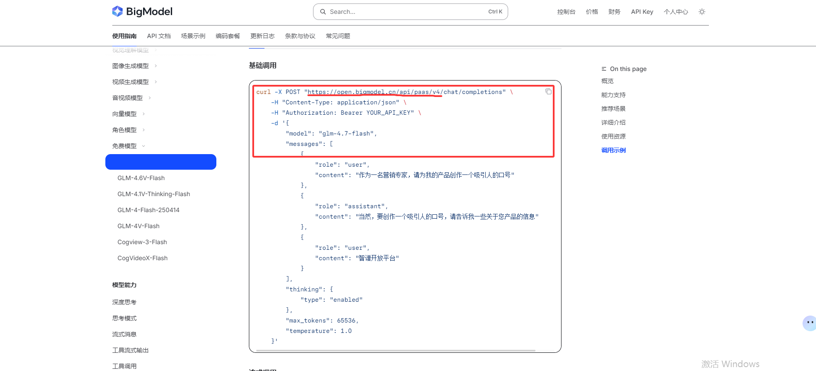Switch to API 文档 tab
The height and width of the screenshot is (371, 816).
point(159,36)
